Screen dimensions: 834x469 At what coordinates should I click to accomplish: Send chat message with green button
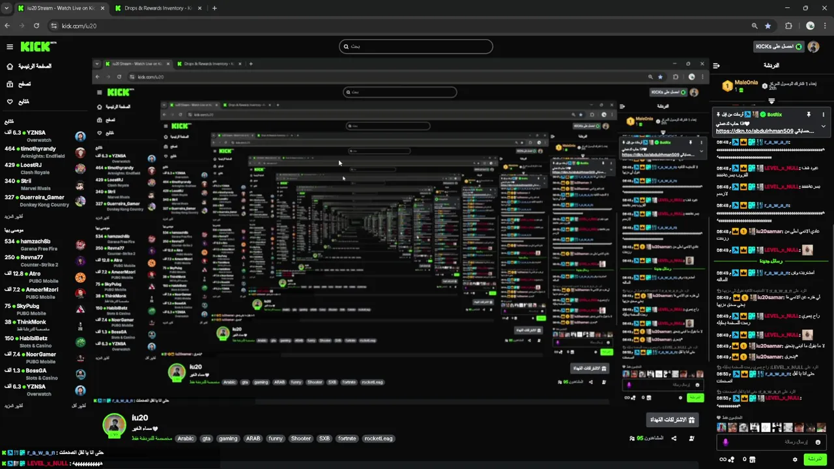tap(815, 459)
